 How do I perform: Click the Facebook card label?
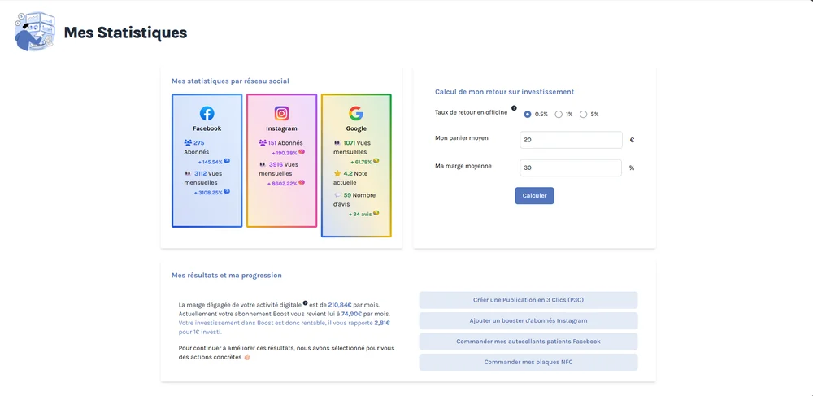click(x=207, y=128)
